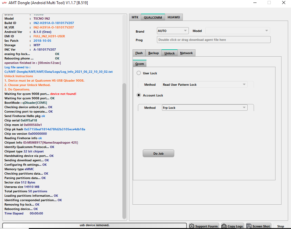Open the Network tab

tap(186, 53)
